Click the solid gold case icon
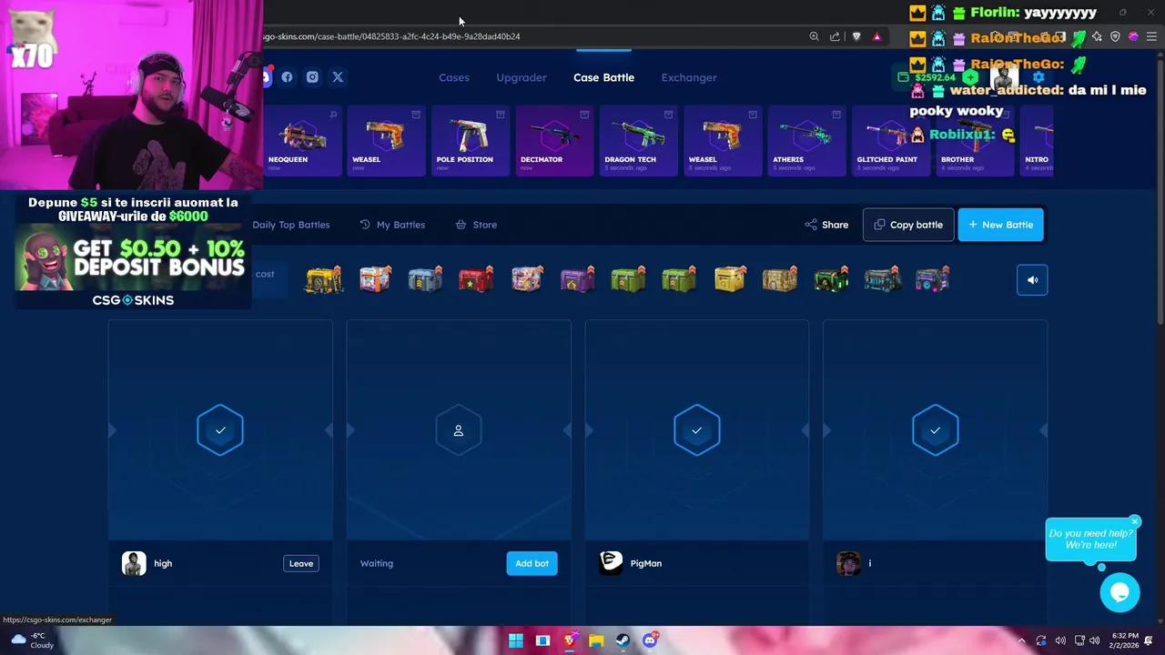The width and height of the screenshot is (1165, 655). [730, 279]
